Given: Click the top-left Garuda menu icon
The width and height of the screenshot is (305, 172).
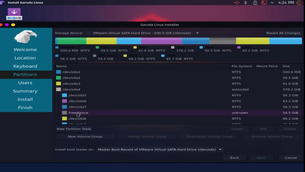Looking at the screenshot, I should click(x=2, y=2).
